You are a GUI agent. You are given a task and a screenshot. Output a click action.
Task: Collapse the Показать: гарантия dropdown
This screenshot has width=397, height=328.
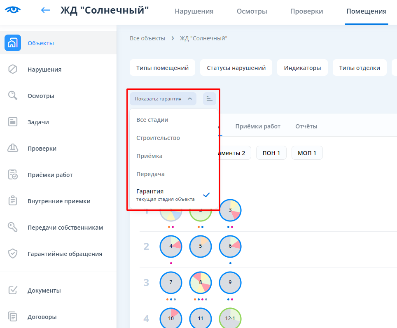click(x=163, y=99)
